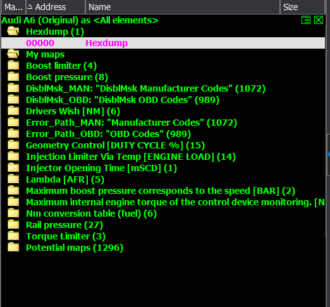Click the Nm conversion table folder icon
The image size is (330, 307).
[x=13, y=214]
